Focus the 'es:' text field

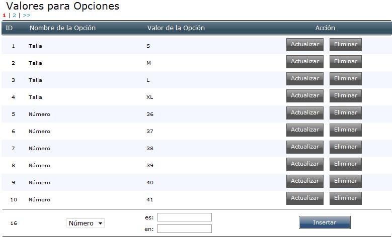(184, 217)
